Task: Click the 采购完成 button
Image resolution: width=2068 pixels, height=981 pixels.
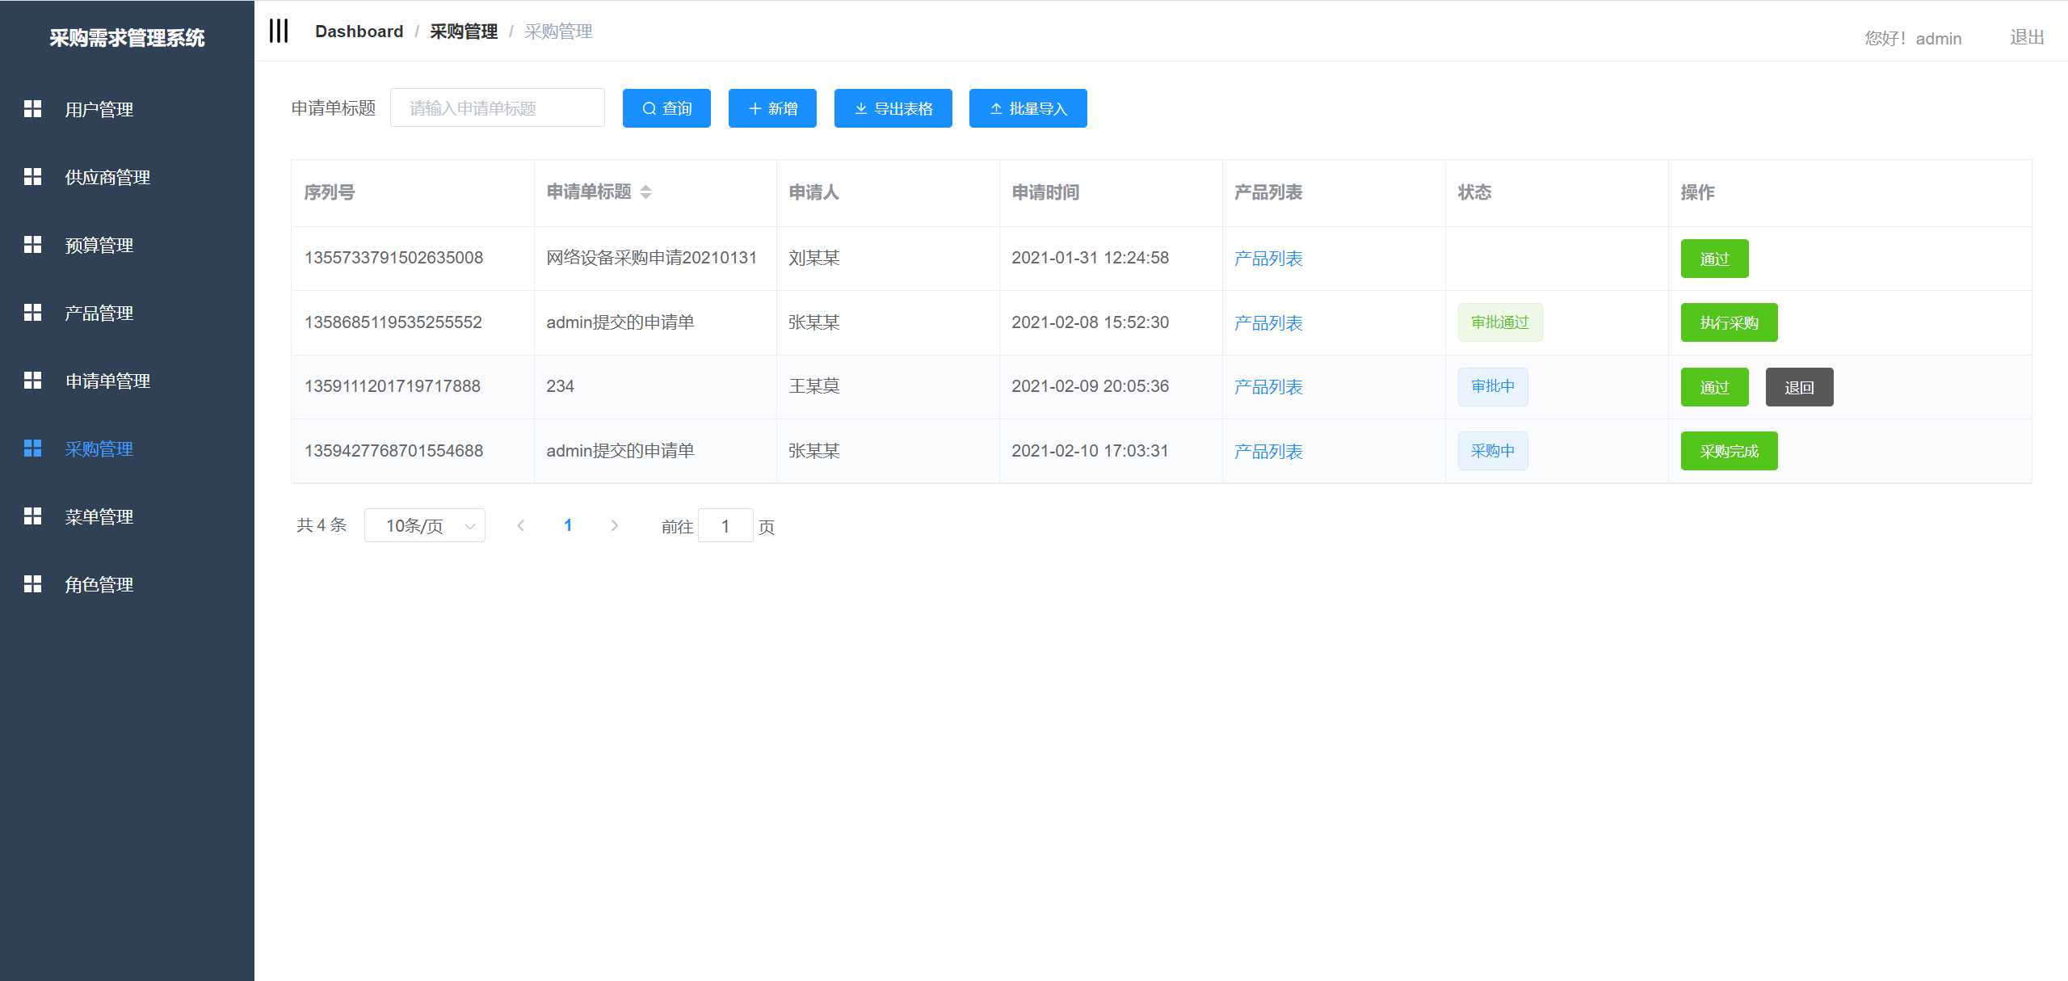Action: (x=1729, y=451)
